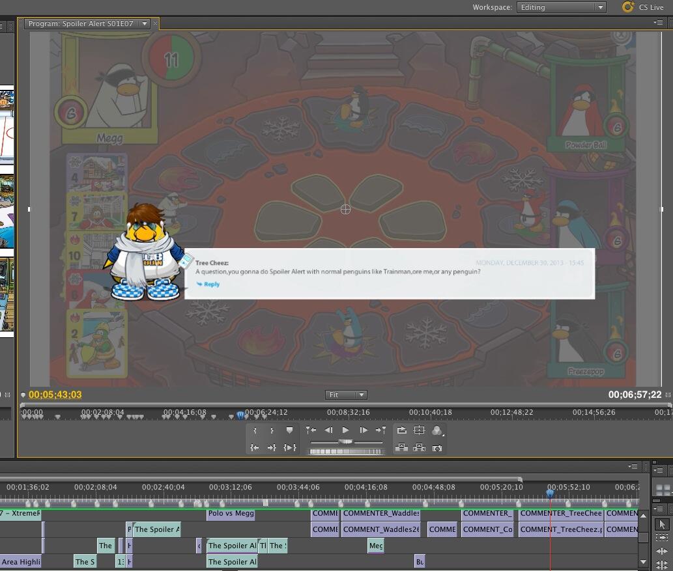The height and width of the screenshot is (571, 673).
Task: Start playback with the Play button
Action: 345,430
